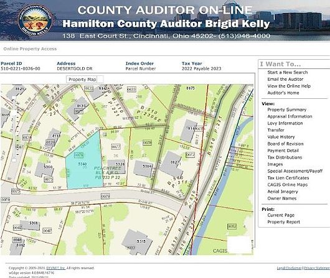
Task: Open the Legal Disclaimer link
Action: click(289, 268)
